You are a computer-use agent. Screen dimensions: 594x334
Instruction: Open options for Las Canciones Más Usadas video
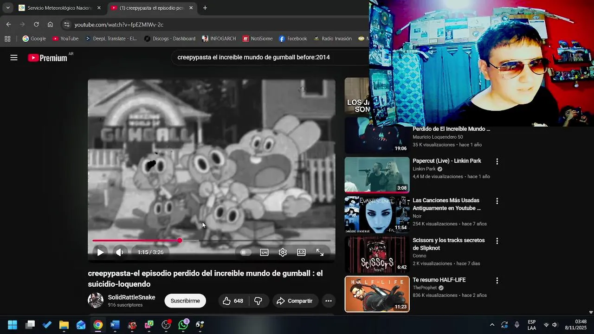coord(497,201)
